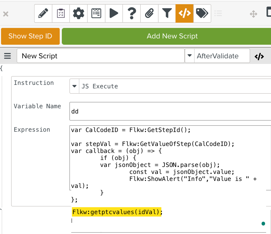The image size is (271, 234).
Task: Click the paperclip attachment icon
Action: point(149,14)
